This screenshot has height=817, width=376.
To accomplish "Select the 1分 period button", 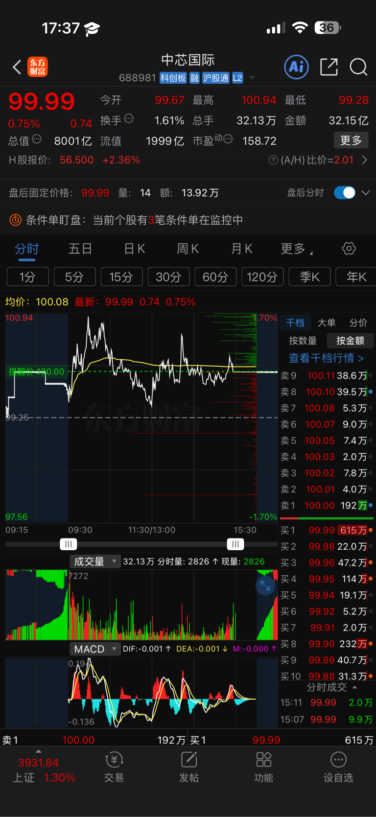I will pyautogui.click(x=28, y=277).
